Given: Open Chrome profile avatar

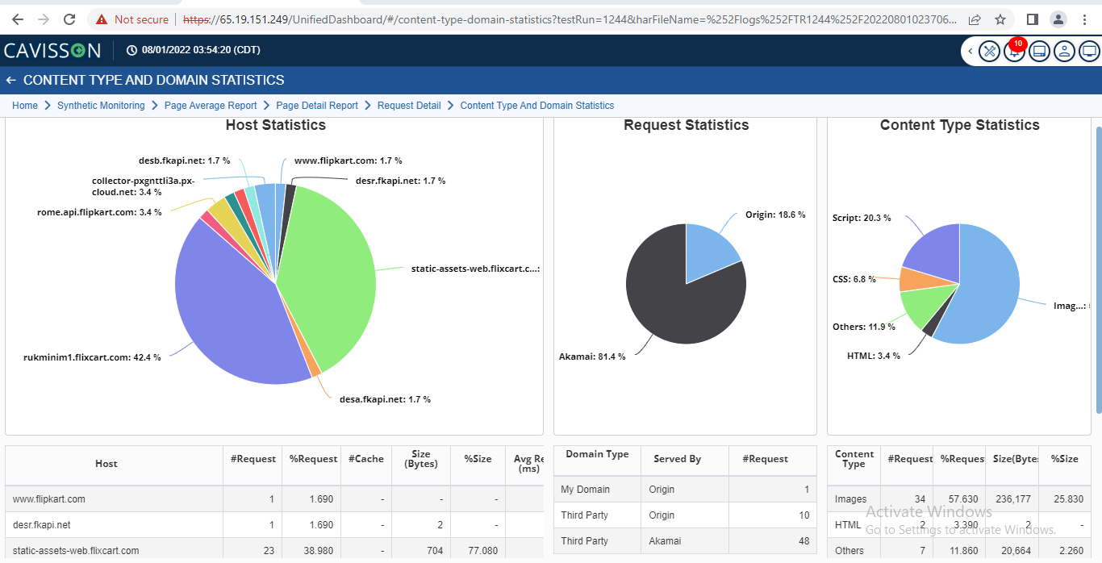Looking at the screenshot, I should 1058,19.
